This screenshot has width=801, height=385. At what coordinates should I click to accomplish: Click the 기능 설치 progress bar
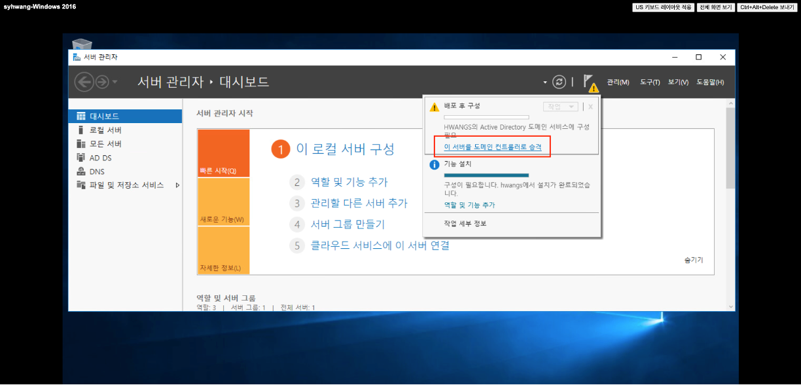[486, 175]
